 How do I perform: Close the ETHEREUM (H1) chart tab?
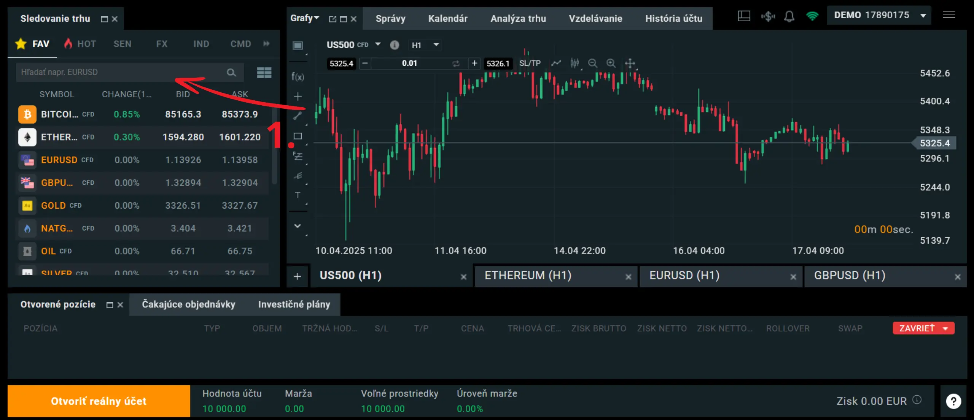628,277
